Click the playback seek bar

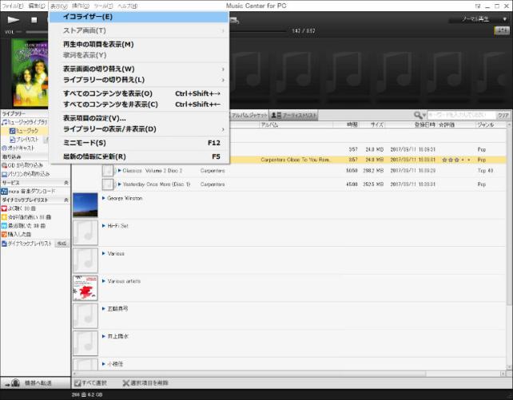258,31
